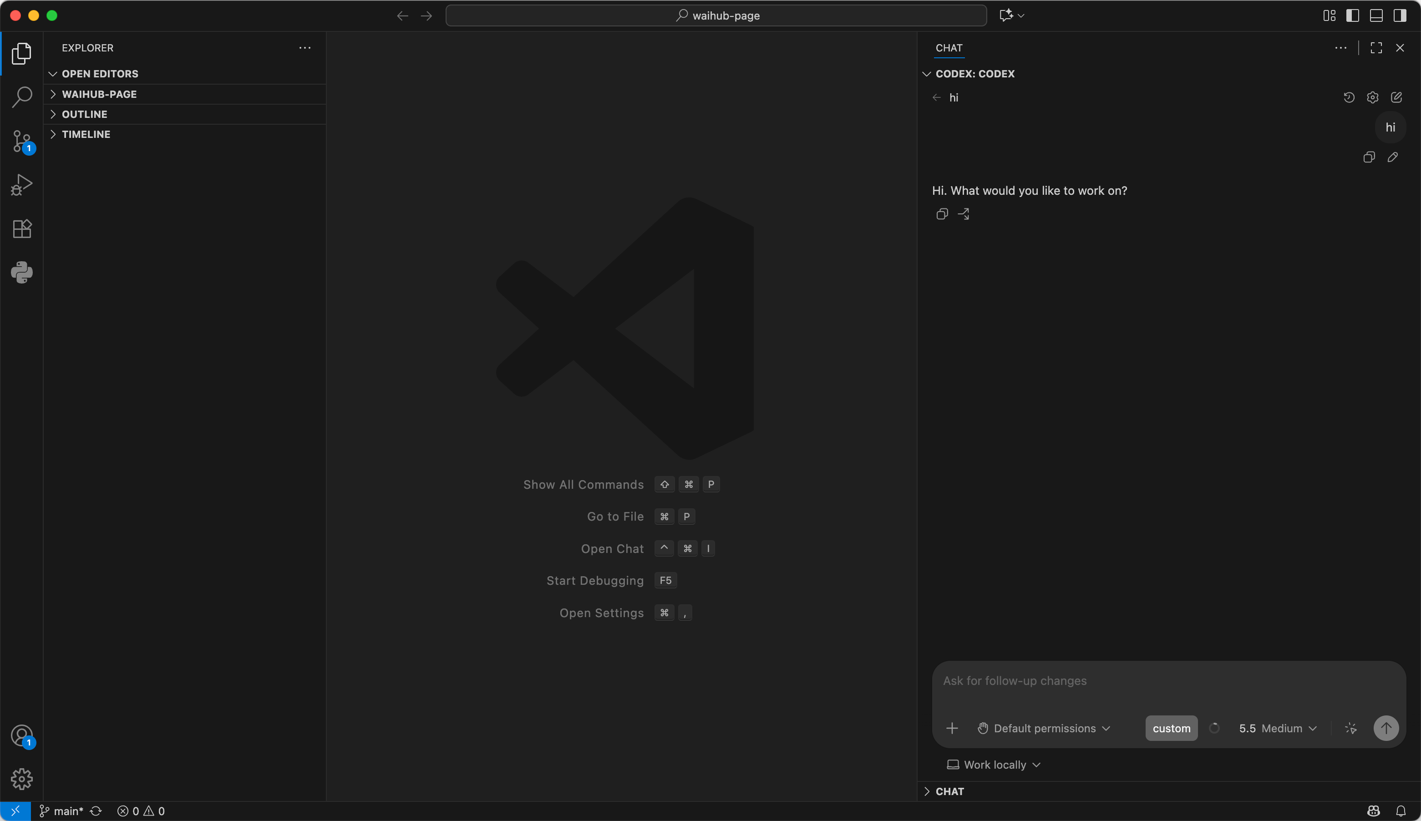Click the Show All Commands shortcut
This screenshot has width=1421, height=821.
(x=621, y=484)
